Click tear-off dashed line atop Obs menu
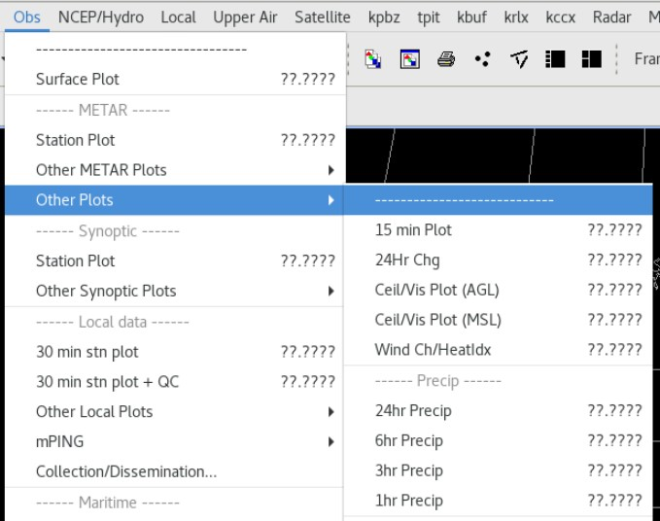The height and width of the screenshot is (521, 660). coord(175,50)
